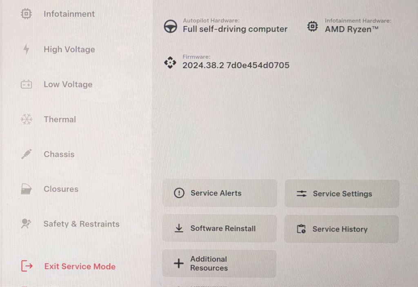Click the Exit Service Mode arrow icon
The width and height of the screenshot is (418, 287).
[x=27, y=266]
